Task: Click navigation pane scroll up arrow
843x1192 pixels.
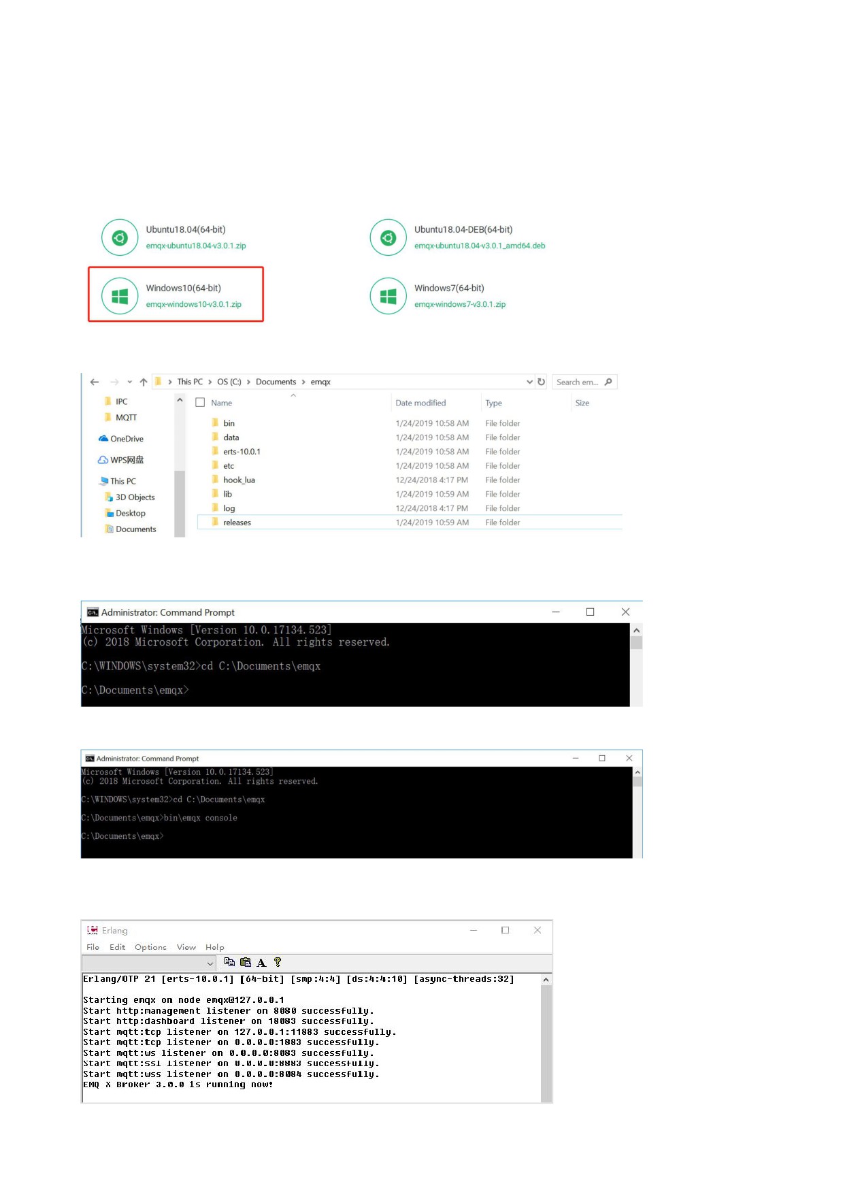Action: pyautogui.click(x=180, y=400)
